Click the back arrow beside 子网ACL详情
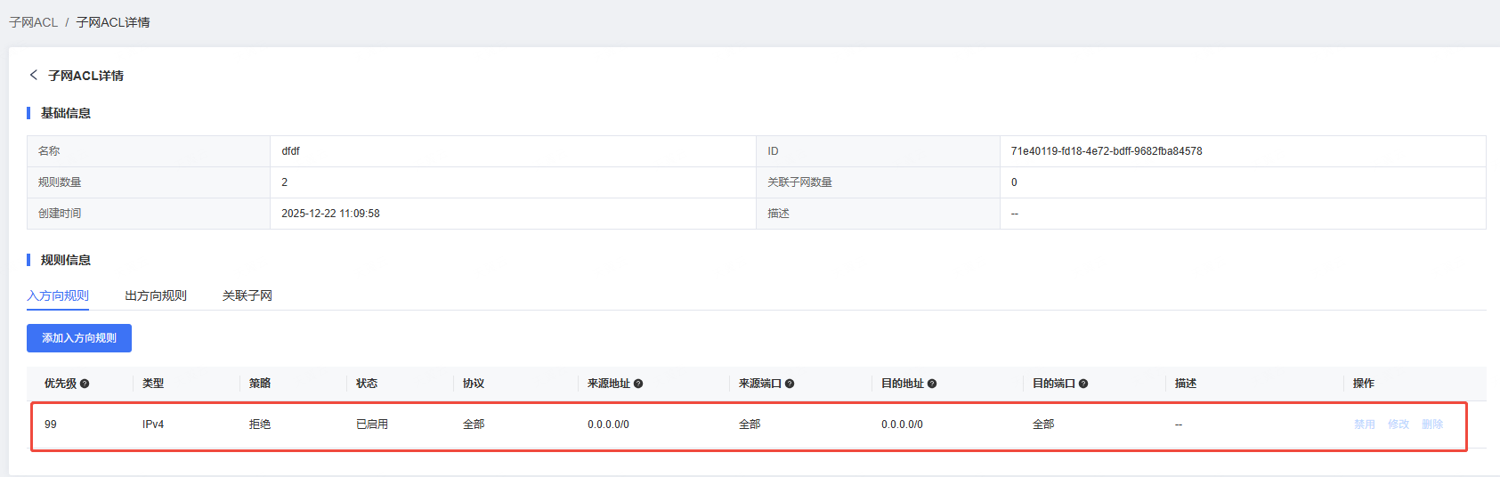The width and height of the screenshot is (1500, 477). click(34, 75)
